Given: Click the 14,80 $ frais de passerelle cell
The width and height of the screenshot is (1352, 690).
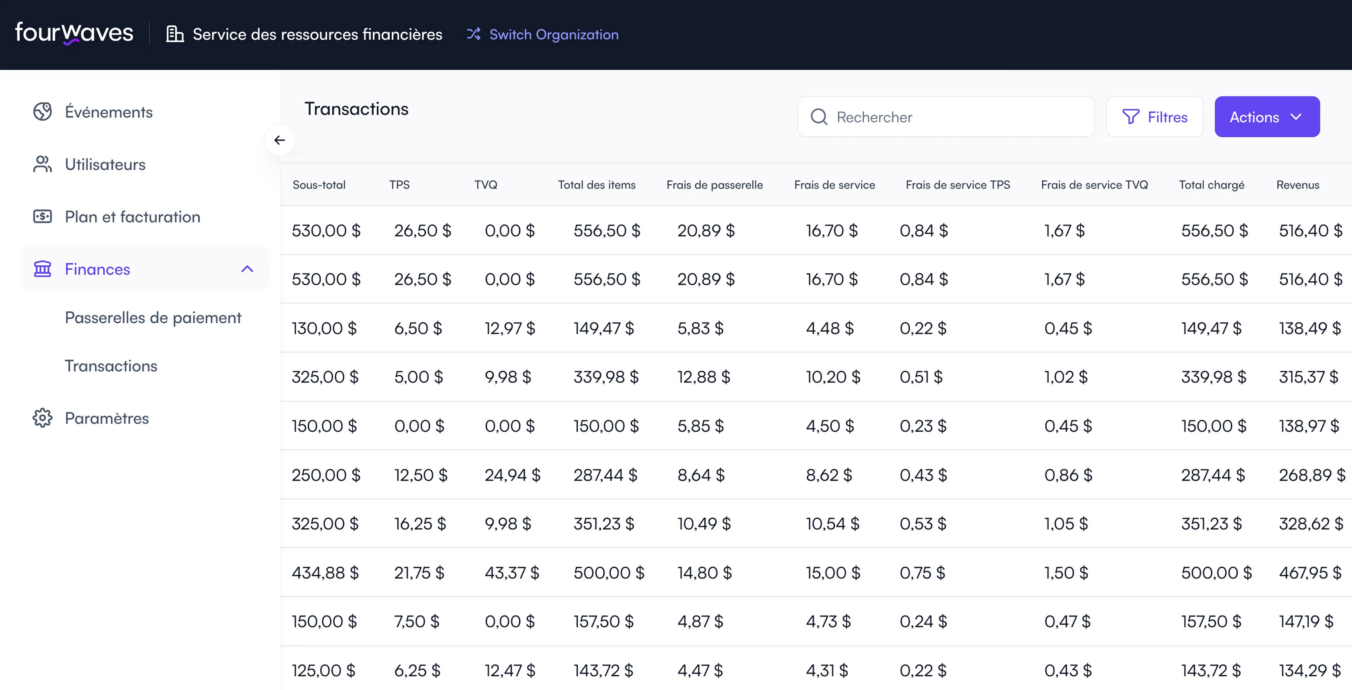Looking at the screenshot, I should (704, 572).
